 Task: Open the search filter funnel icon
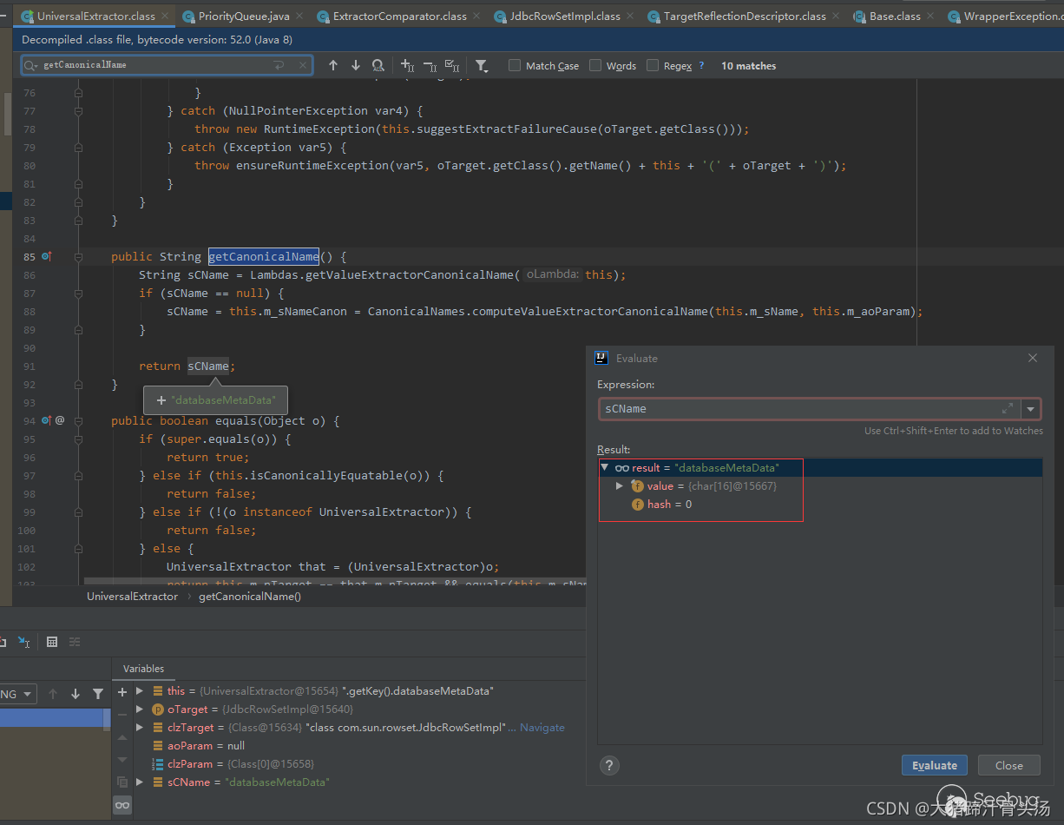click(x=482, y=66)
